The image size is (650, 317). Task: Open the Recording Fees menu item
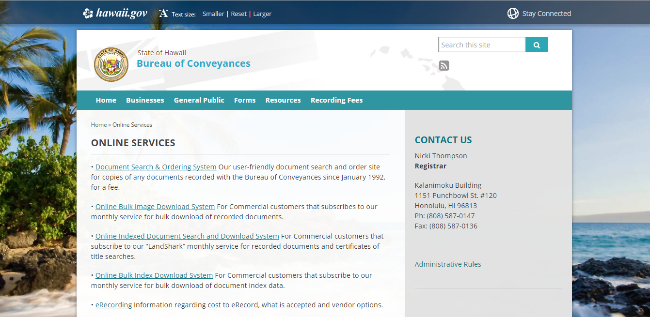336,100
